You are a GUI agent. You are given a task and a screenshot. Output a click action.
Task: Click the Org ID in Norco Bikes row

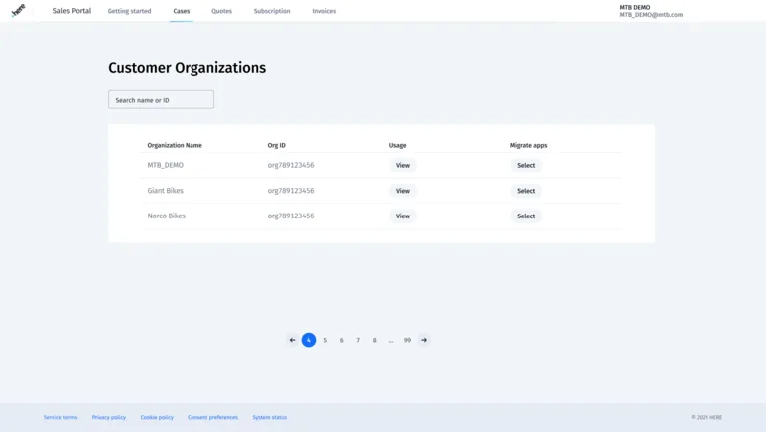coord(291,216)
